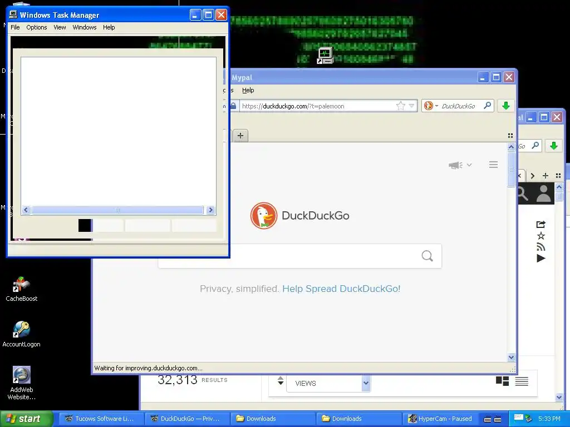Open Help menu in Task Manager
570x427 pixels.
click(109, 27)
